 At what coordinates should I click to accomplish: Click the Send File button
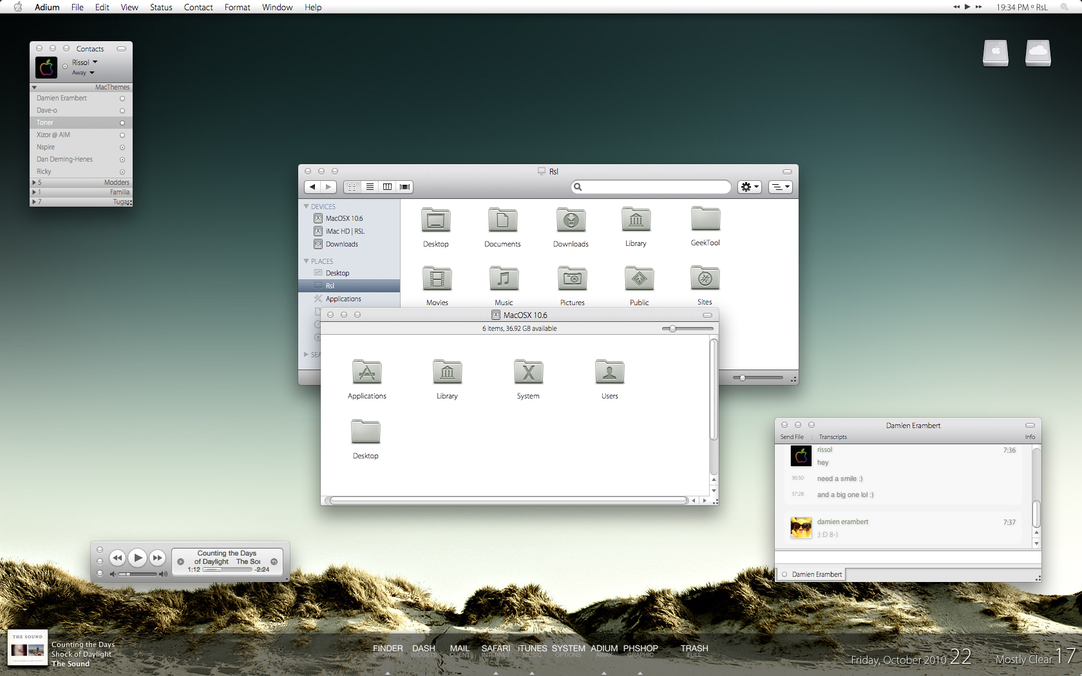(x=792, y=437)
